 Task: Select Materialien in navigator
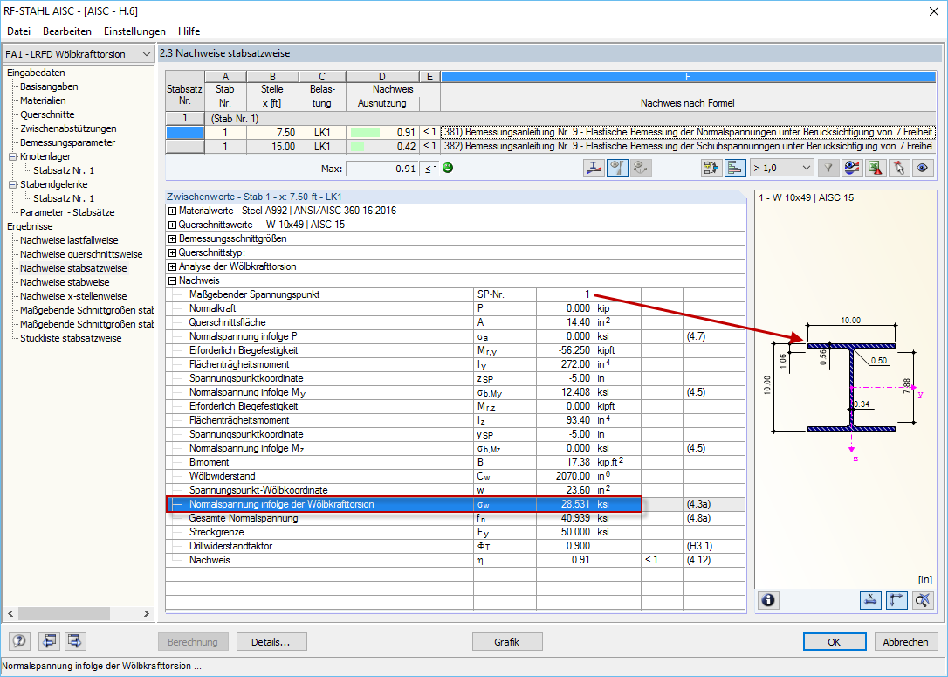click(43, 100)
